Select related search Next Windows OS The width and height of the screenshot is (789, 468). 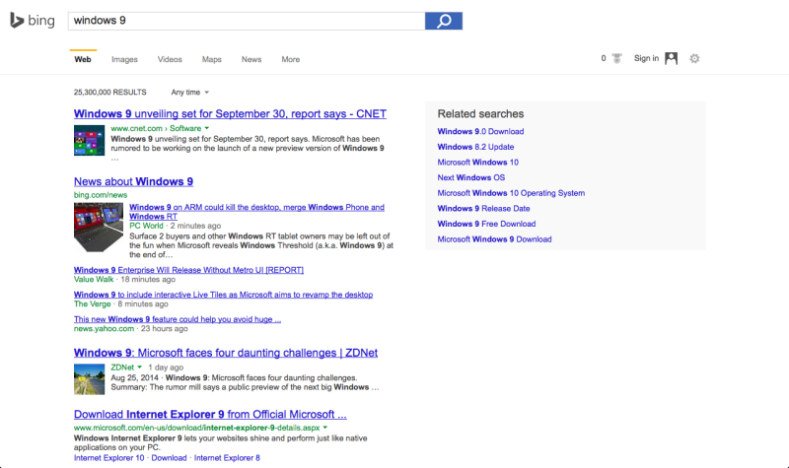[x=471, y=178]
